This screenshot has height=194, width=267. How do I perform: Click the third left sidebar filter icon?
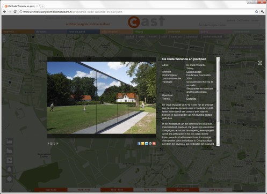[10, 160]
